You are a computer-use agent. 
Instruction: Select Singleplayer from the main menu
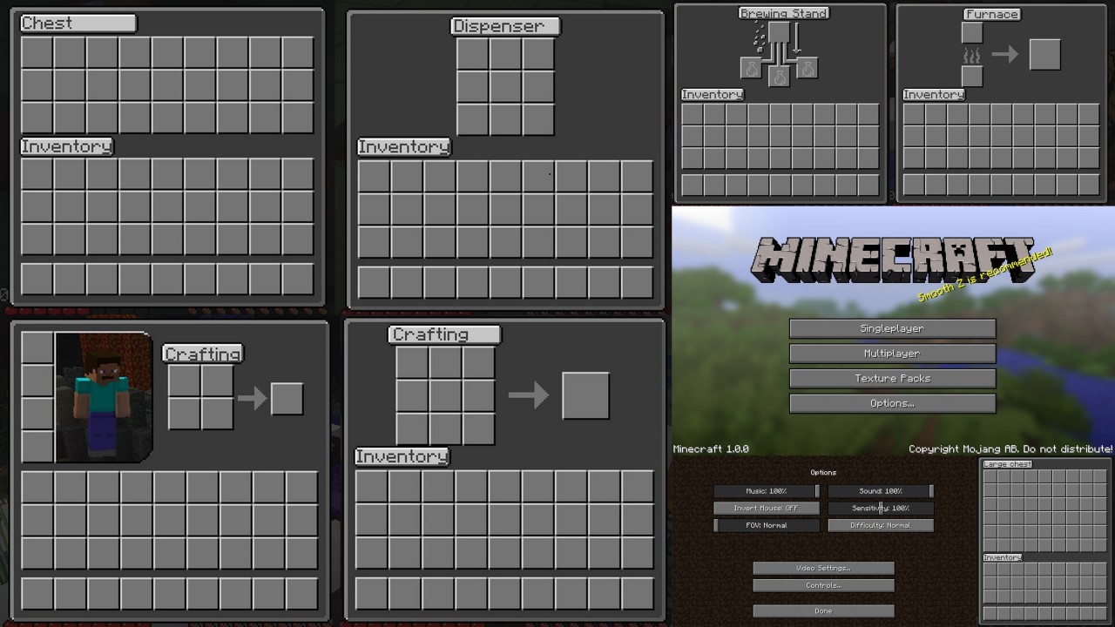point(892,328)
